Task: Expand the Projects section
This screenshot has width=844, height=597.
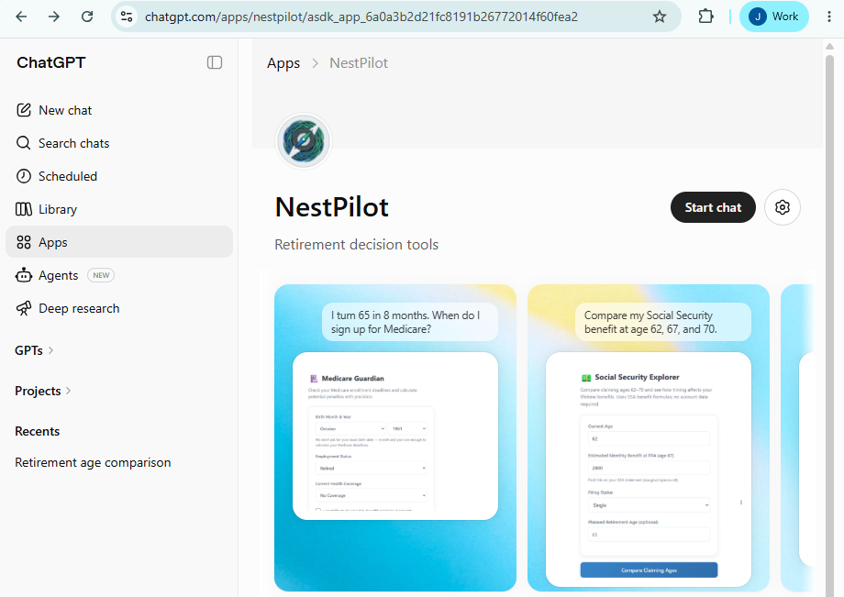Action: 43,391
